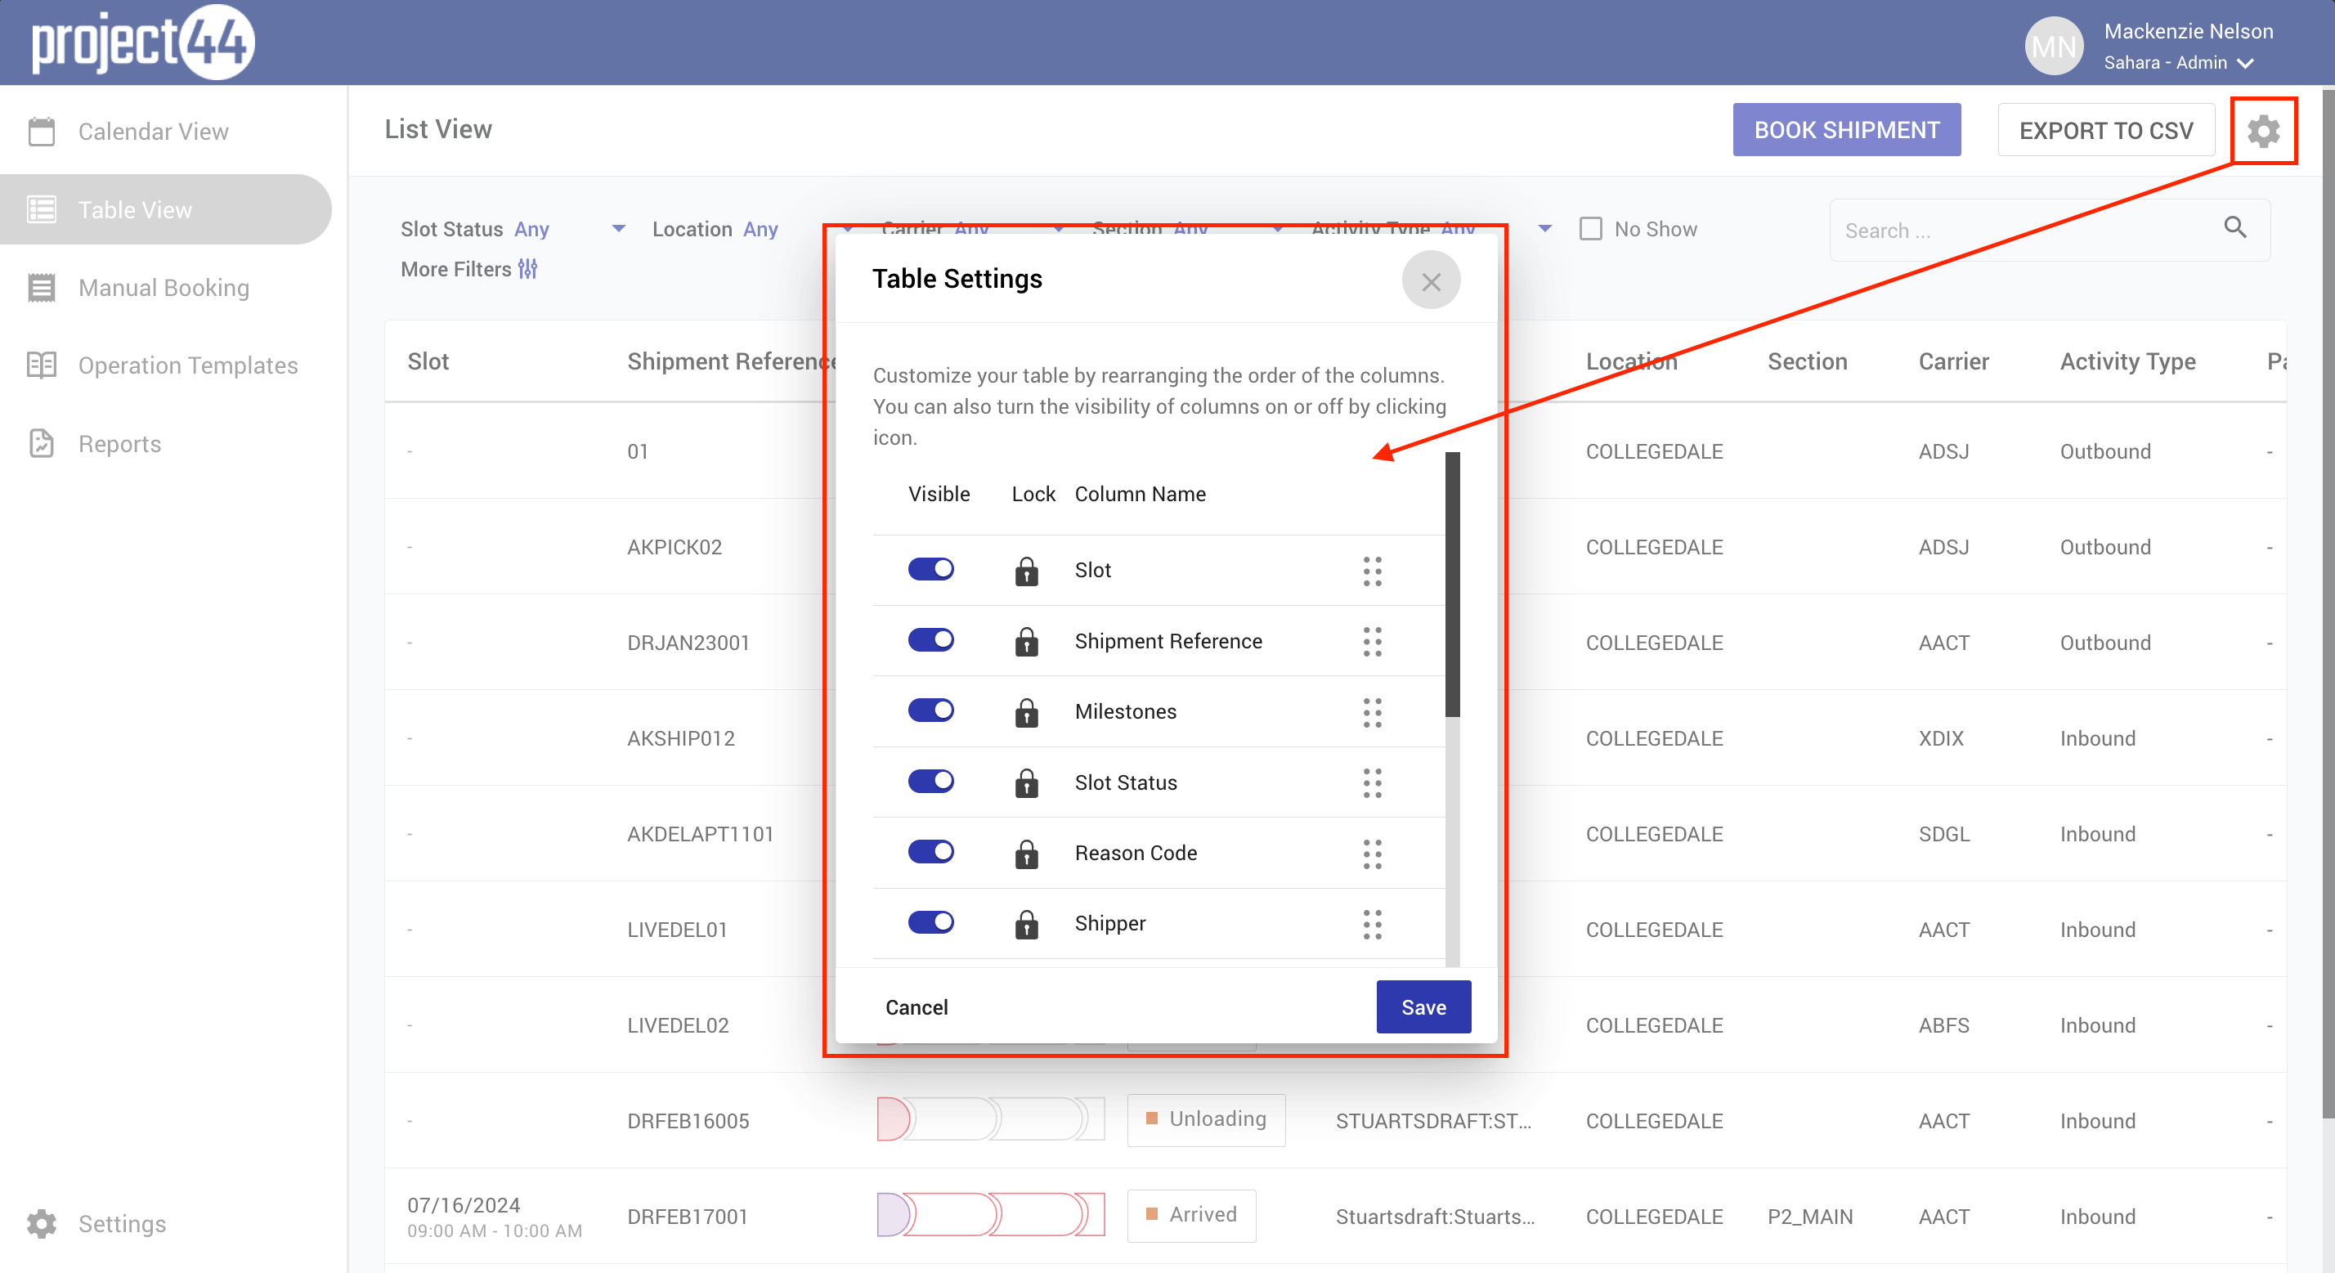The height and width of the screenshot is (1273, 2335).
Task: Click the P2_MAIN section cell
Action: [x=1809, y=1216]
